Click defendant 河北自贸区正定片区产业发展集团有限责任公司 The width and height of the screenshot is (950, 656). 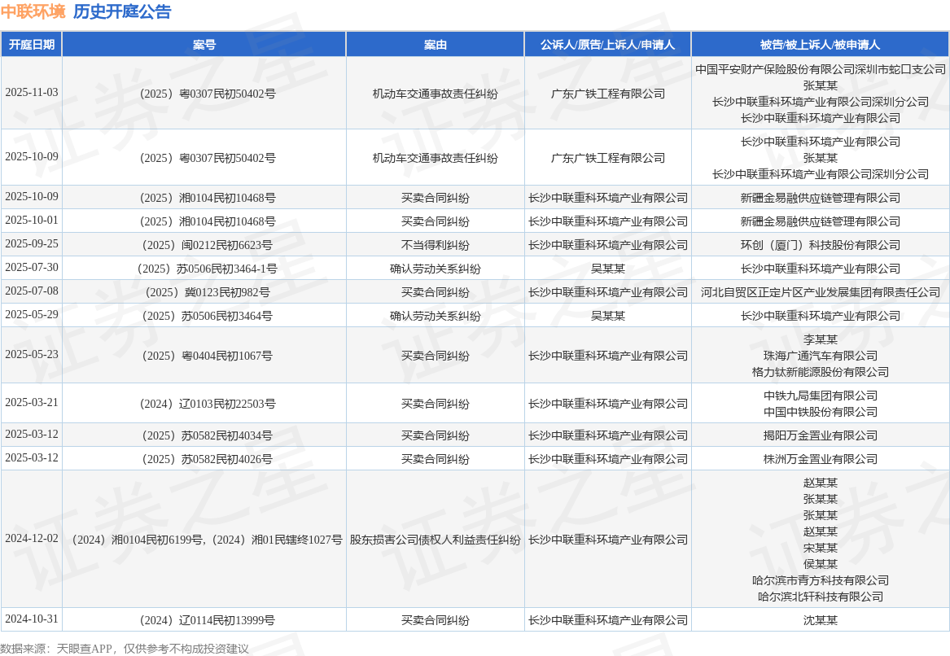coord(821,292)
